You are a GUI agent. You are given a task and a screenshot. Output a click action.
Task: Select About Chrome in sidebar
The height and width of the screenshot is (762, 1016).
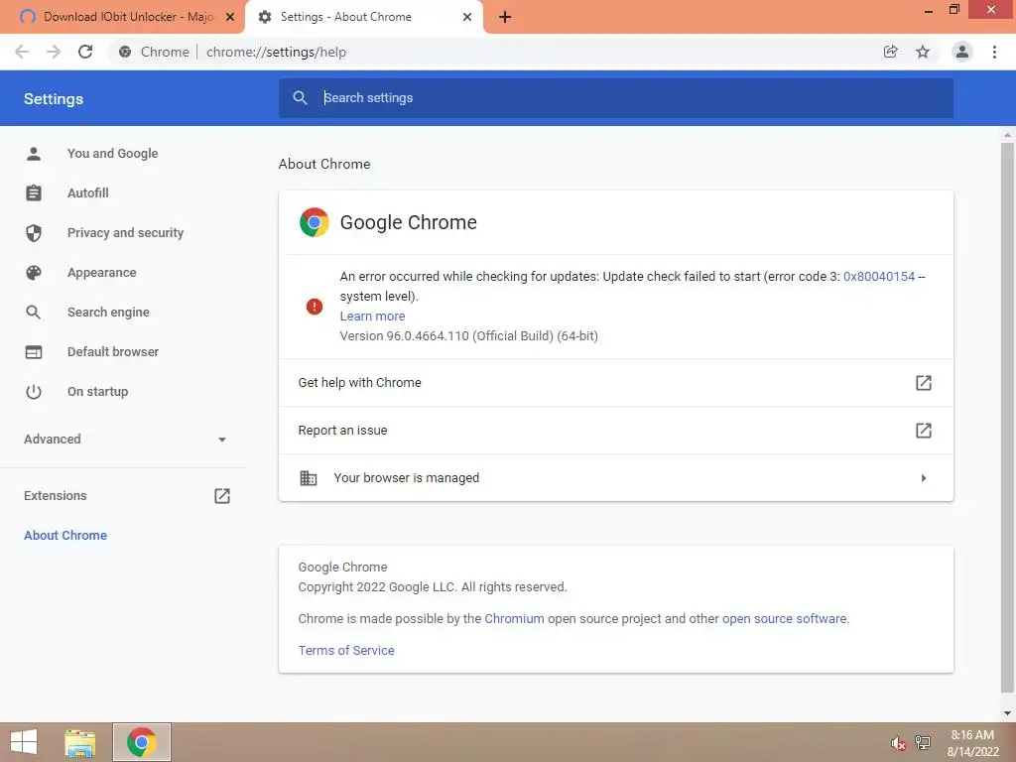(x=65, y=535)
